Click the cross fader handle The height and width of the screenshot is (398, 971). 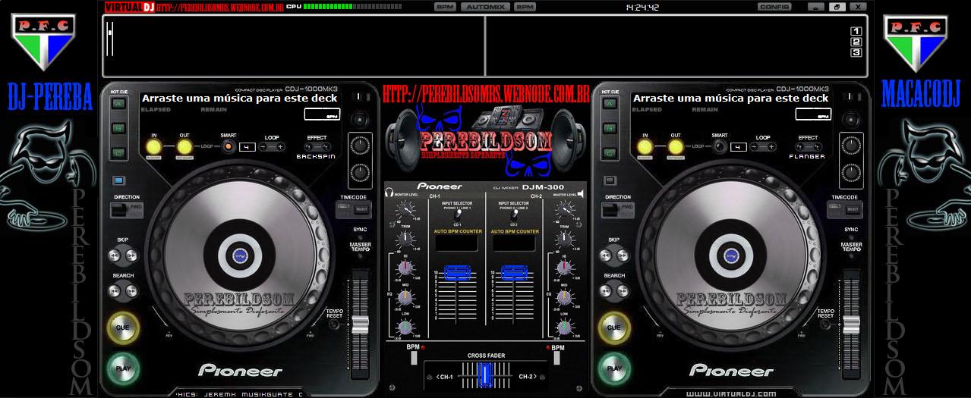click(x=486, y=375)
